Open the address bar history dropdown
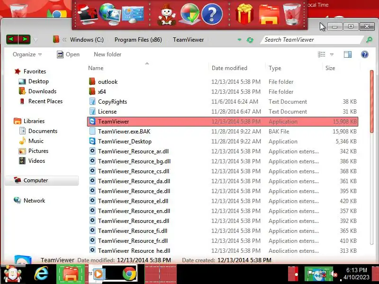Screen dimensions: 379x284 pyautogui.click(x=239, y=40)
